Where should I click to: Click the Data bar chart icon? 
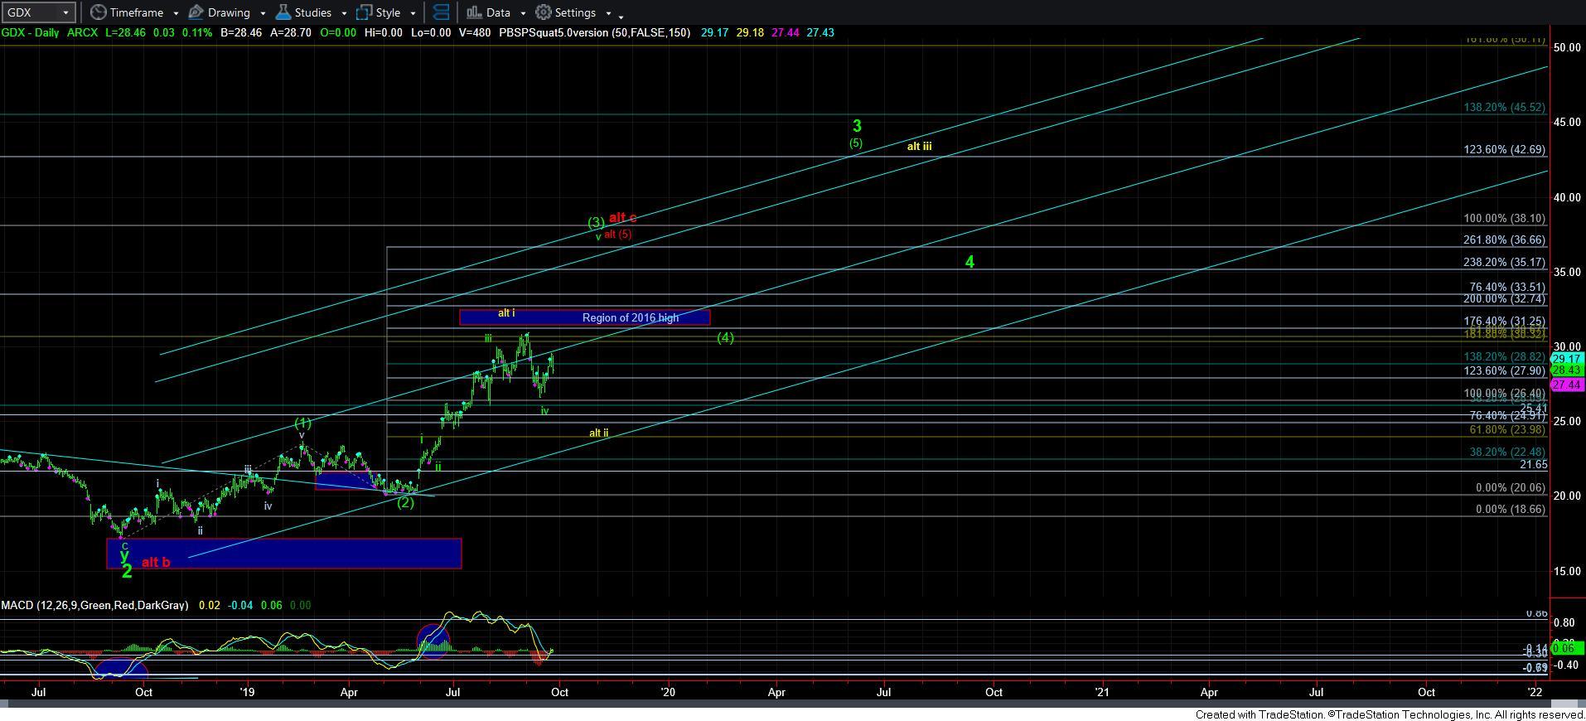(x=473, y=12)
